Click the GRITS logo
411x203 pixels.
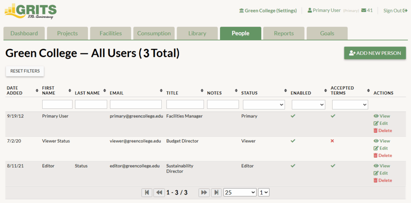pos(31,11)
